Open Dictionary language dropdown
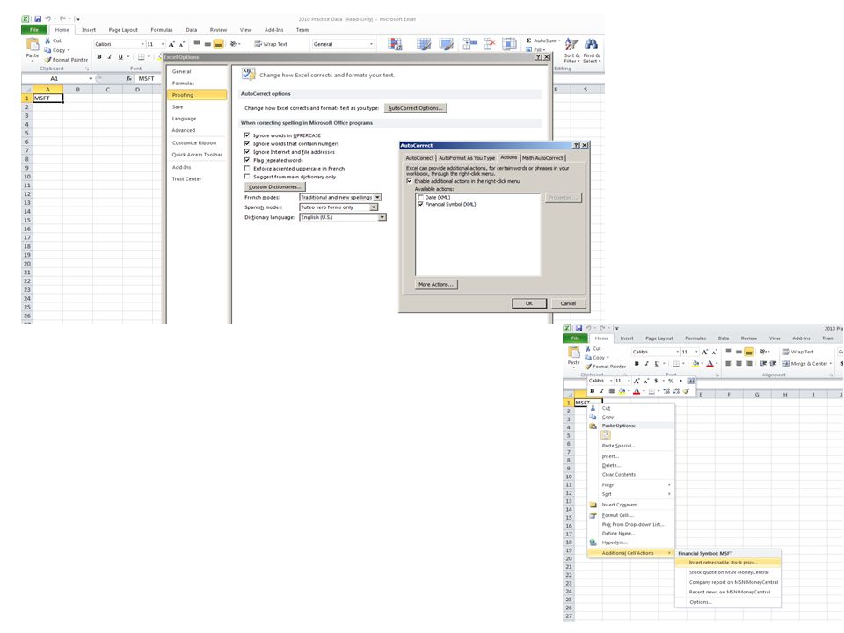Viewport: 844px width, 633px height. click(382, 217)
